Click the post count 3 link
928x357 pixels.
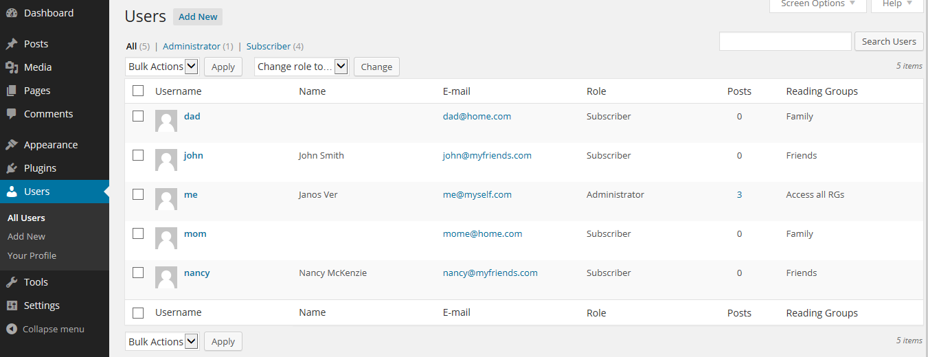pos(739,194)
